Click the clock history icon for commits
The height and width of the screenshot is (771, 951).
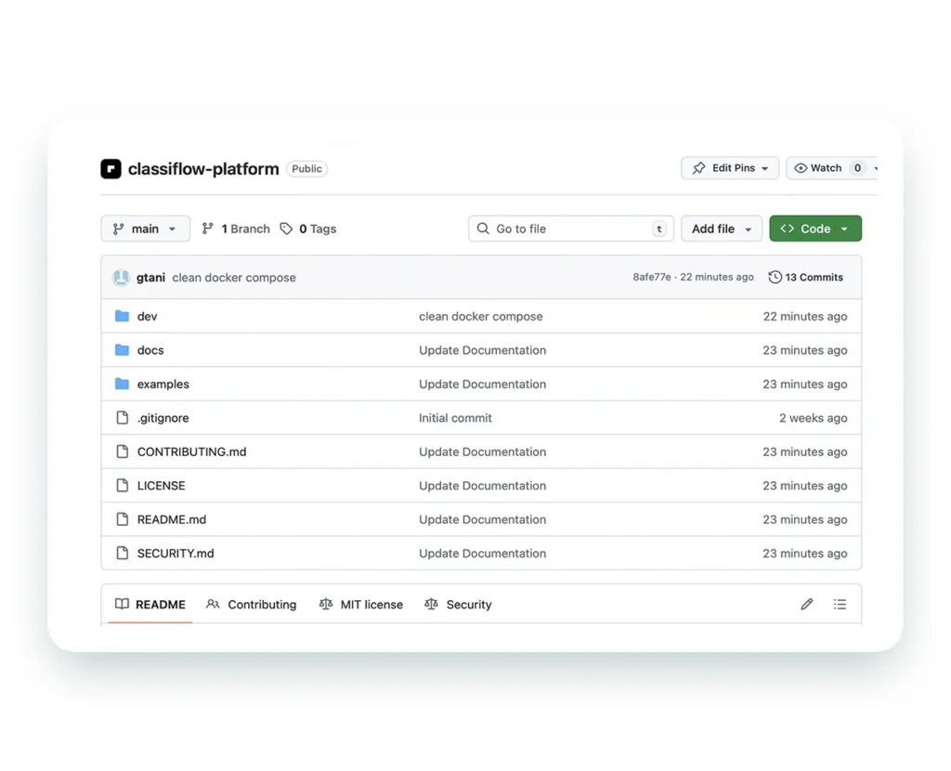pyautogui.click(x=775, y=278)
